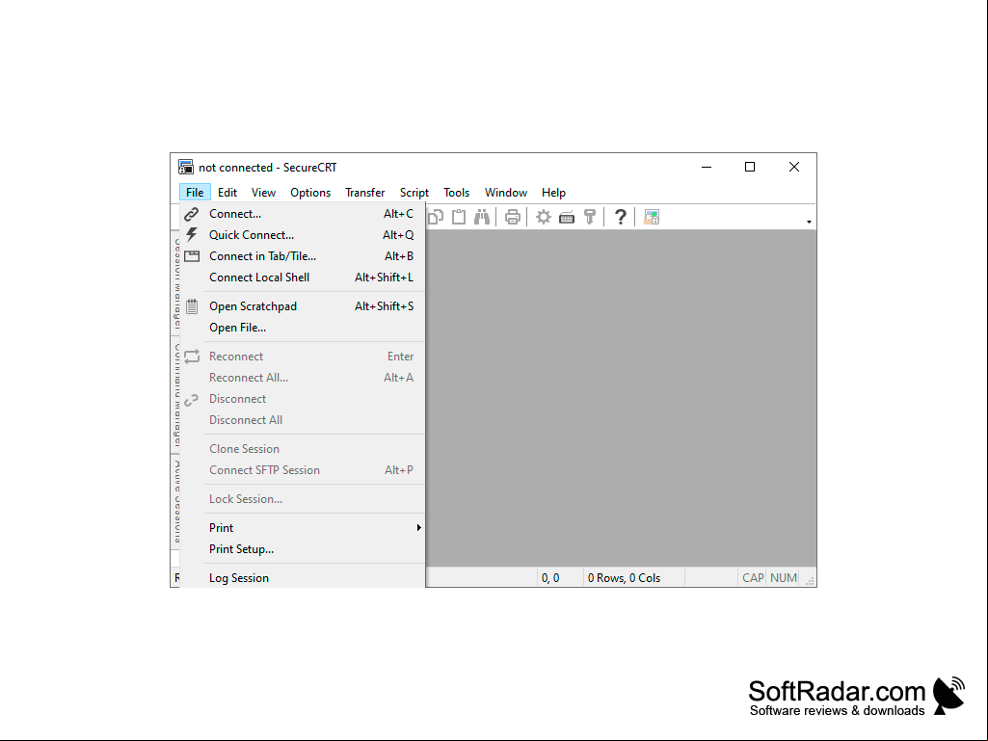The width and height of the screenshot is (988, 741).
Task: Click the Open Scratchpad notepad icon
Action: (x=192, y=306)
